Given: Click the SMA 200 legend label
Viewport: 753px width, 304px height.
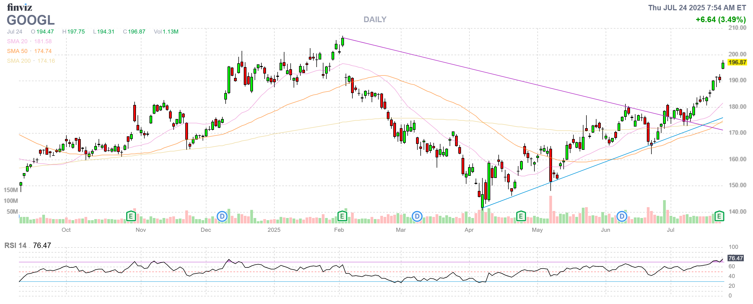Looking at the screenshot, I should pos(19,61).
